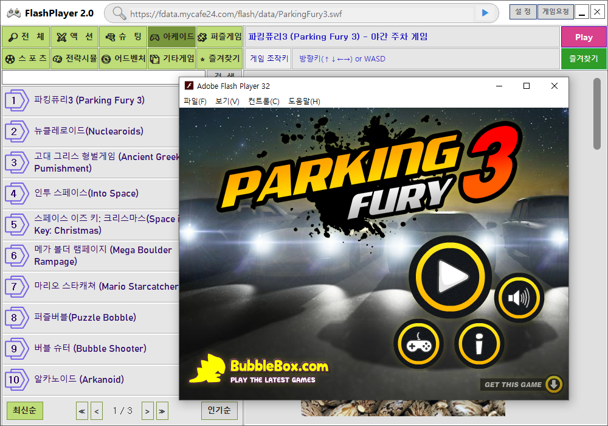This screenshot has height=426, width=608.
Task: Select the 퍼즐게임 category tab
Action: (219, 37)
